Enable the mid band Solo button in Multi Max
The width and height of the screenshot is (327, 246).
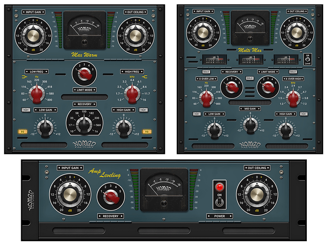249,78
